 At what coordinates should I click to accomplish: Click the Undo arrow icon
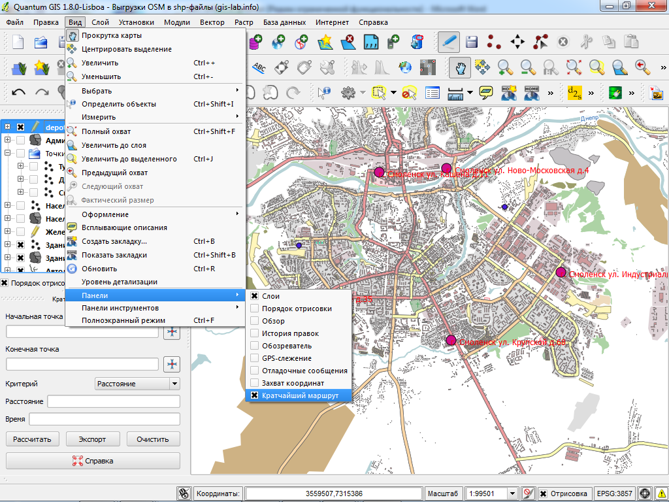(18, 92)
